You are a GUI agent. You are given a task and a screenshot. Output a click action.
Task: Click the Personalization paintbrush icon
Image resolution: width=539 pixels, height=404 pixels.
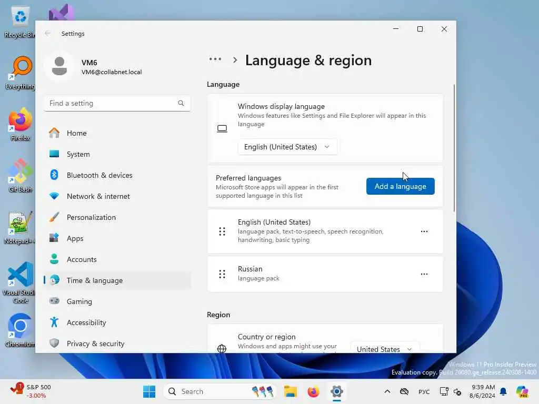coord(54,217)
